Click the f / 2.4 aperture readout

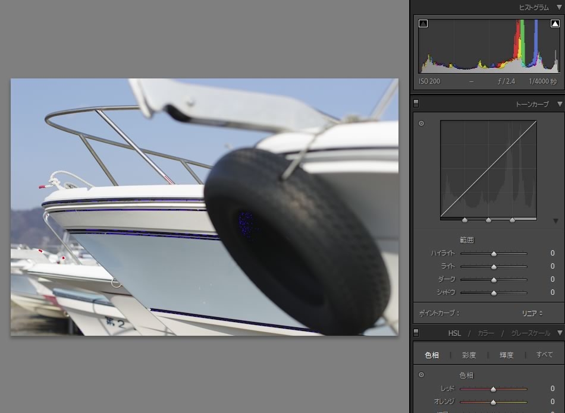506,81
